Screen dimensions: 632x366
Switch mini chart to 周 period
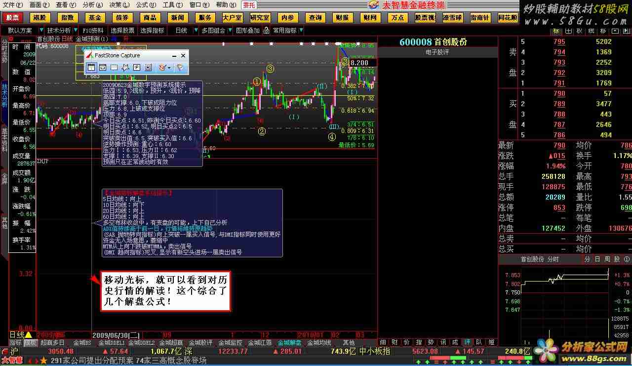pyautogui.click(x=607, y=259)
